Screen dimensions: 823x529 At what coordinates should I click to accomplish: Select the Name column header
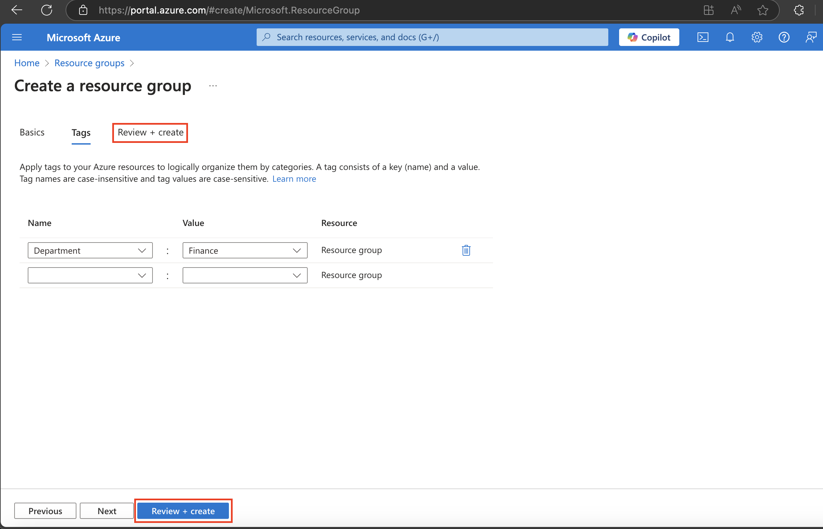(x=40, y=223)
